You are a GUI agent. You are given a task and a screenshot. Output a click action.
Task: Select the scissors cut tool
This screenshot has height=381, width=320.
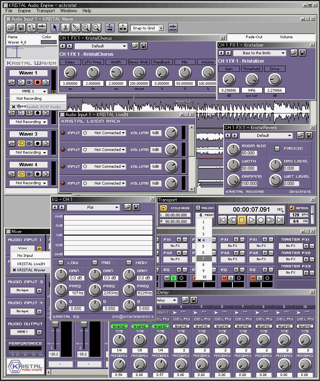point(65,28)
